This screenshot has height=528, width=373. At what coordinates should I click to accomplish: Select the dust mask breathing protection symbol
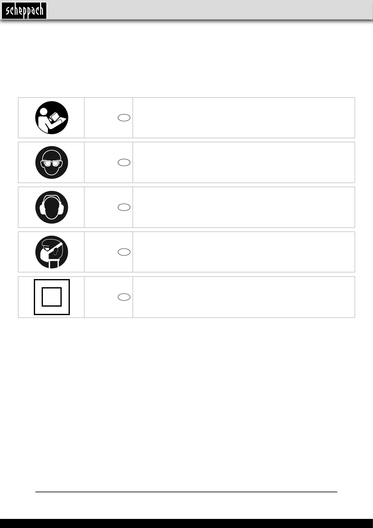tap(52, 252)
